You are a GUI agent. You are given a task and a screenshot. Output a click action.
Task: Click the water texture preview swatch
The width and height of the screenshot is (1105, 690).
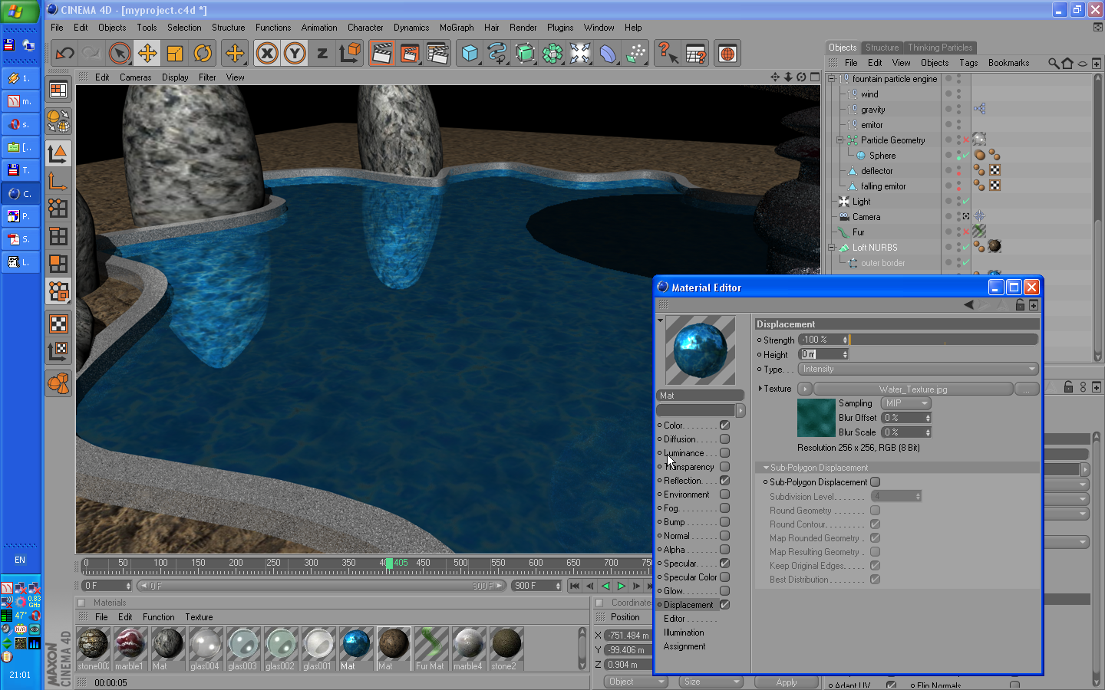(816, 418)
